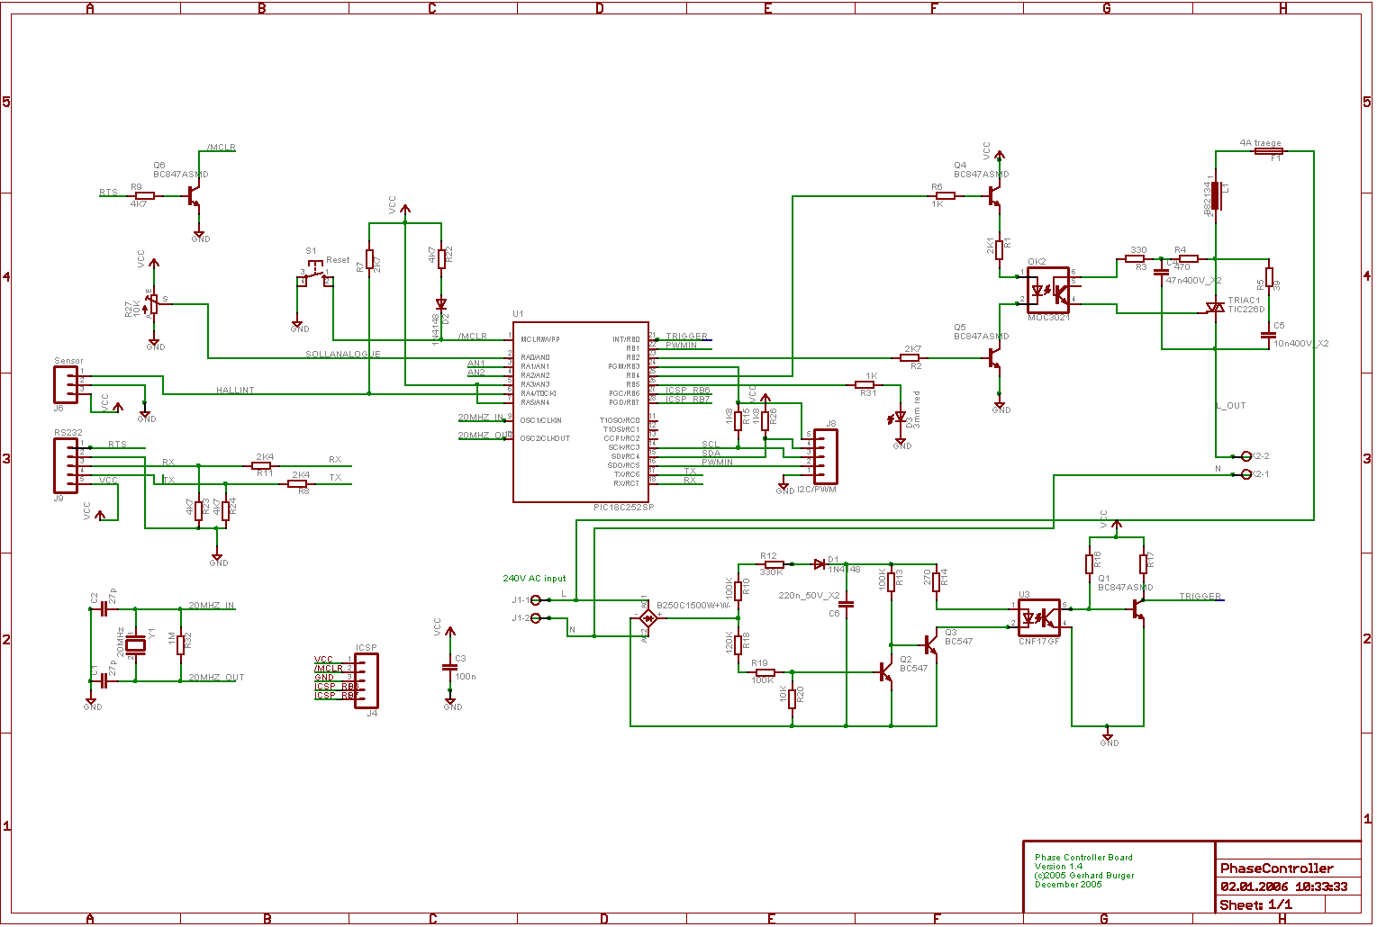Image resolution: width=1377 pixels, height=927 pixels.
Task: Click the 20MHz crystal Y1 symbol
Action: pos(135,643)
